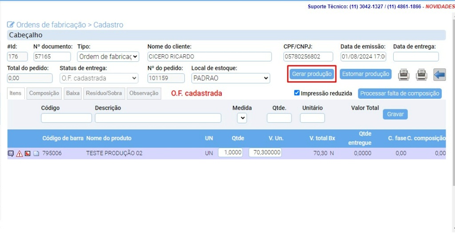Click the Unitário input field

(x=312, y=118)
